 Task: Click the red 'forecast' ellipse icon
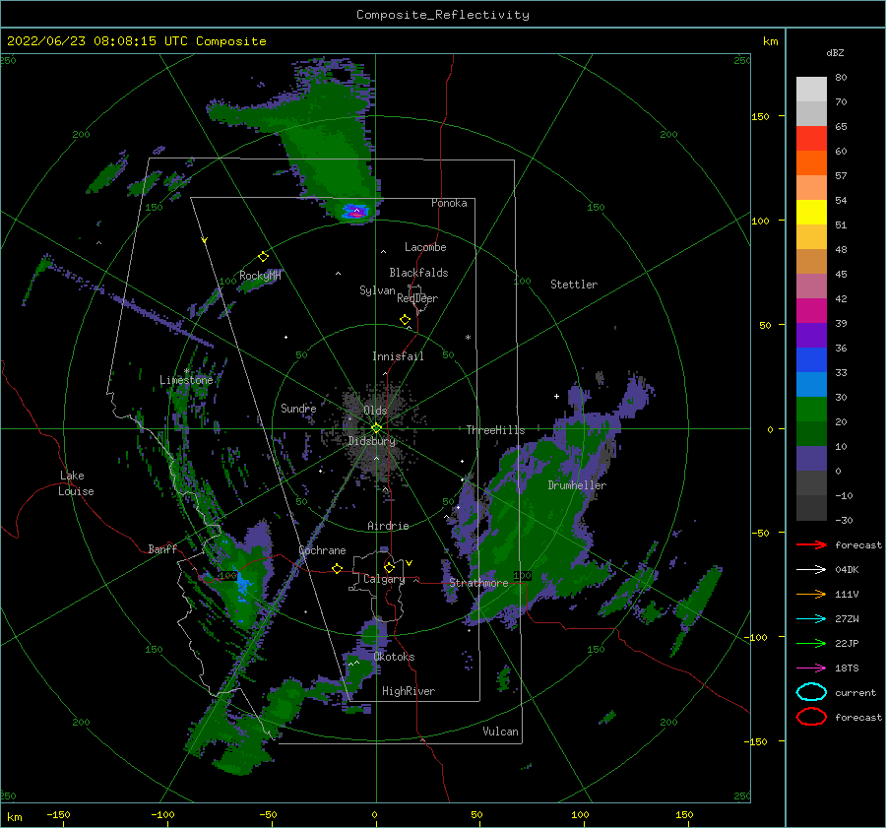(811, 717)
